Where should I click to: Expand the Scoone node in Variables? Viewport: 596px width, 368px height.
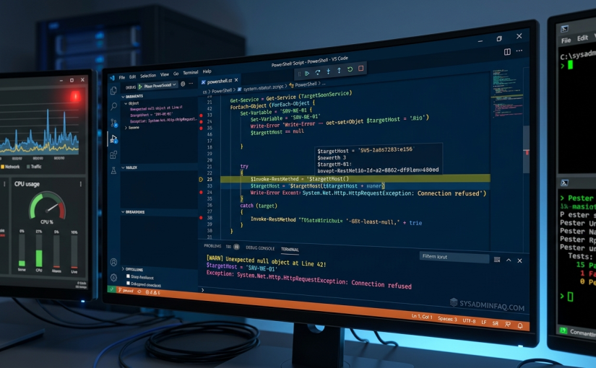pos(132,128)
